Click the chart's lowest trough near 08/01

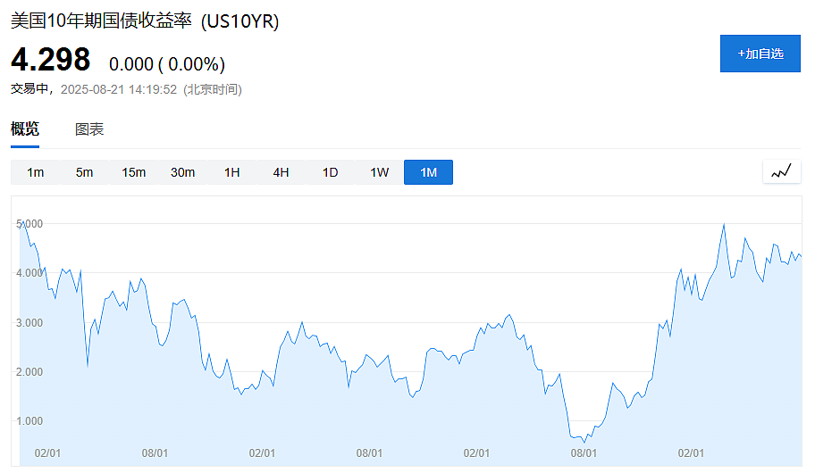(584, 442)
